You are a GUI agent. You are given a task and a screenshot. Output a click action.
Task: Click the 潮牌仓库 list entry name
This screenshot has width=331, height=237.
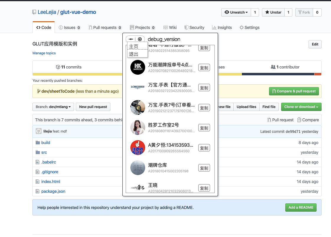pos(158,165)
